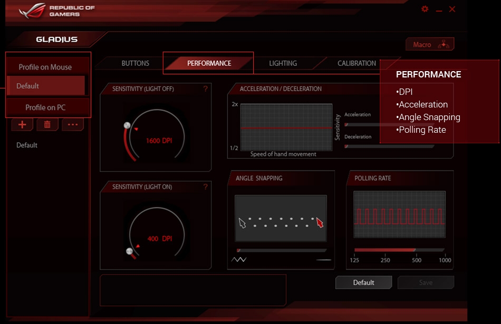Click the wavy line angle snapping icon
This screenshot has width=501, height=324.
pyautogui.click(x=239, y=260)
